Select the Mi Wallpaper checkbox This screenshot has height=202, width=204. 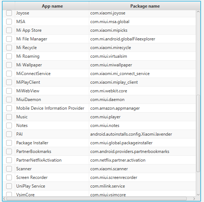pos(9,65)
